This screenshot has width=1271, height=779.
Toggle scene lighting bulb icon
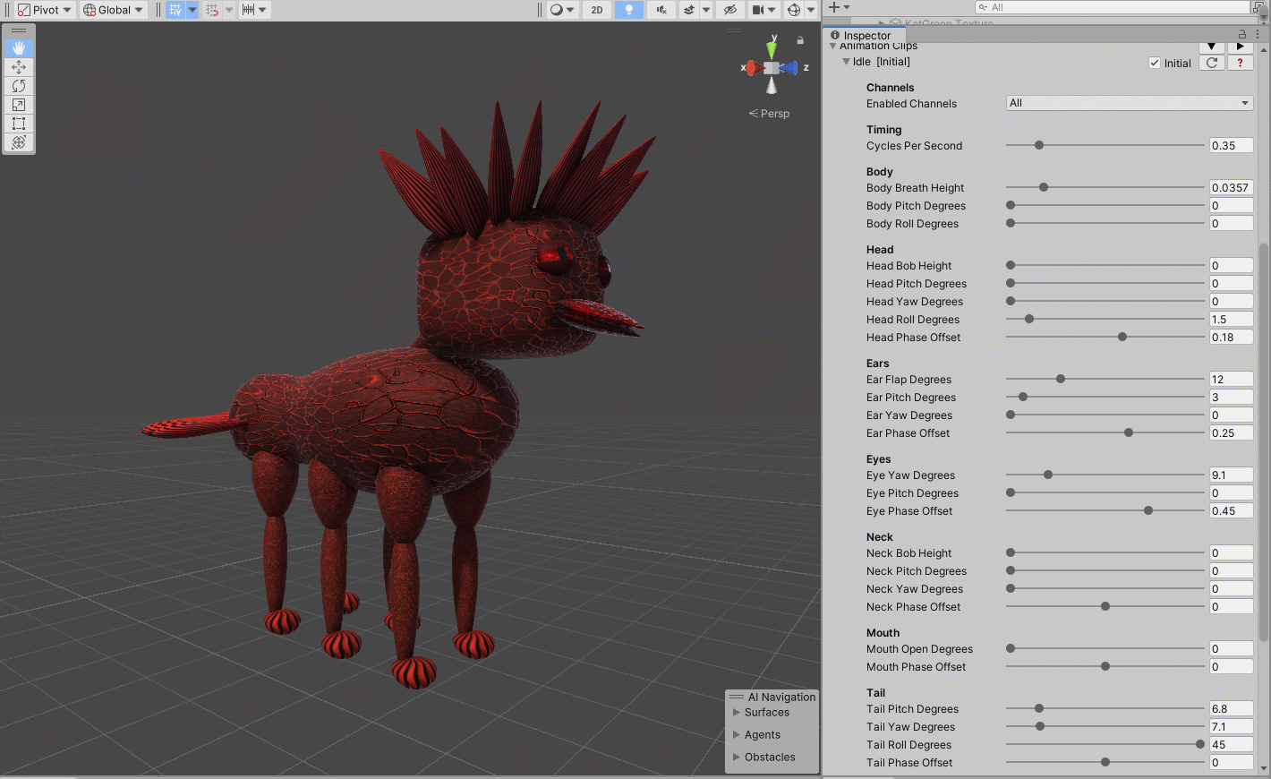629,10
